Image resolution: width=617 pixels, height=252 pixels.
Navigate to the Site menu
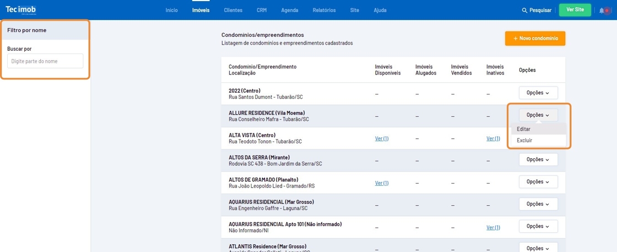(354, 10)
